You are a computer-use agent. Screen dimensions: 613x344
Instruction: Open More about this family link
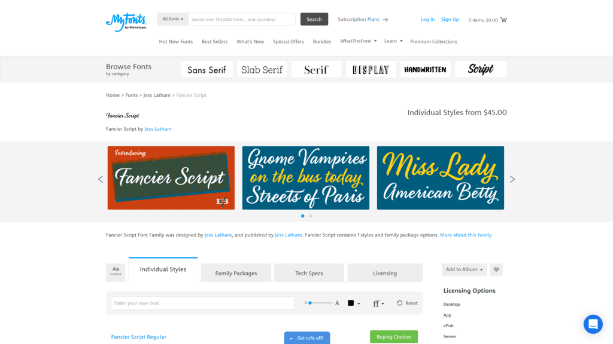pyautogui.click(x=466, y=235)
